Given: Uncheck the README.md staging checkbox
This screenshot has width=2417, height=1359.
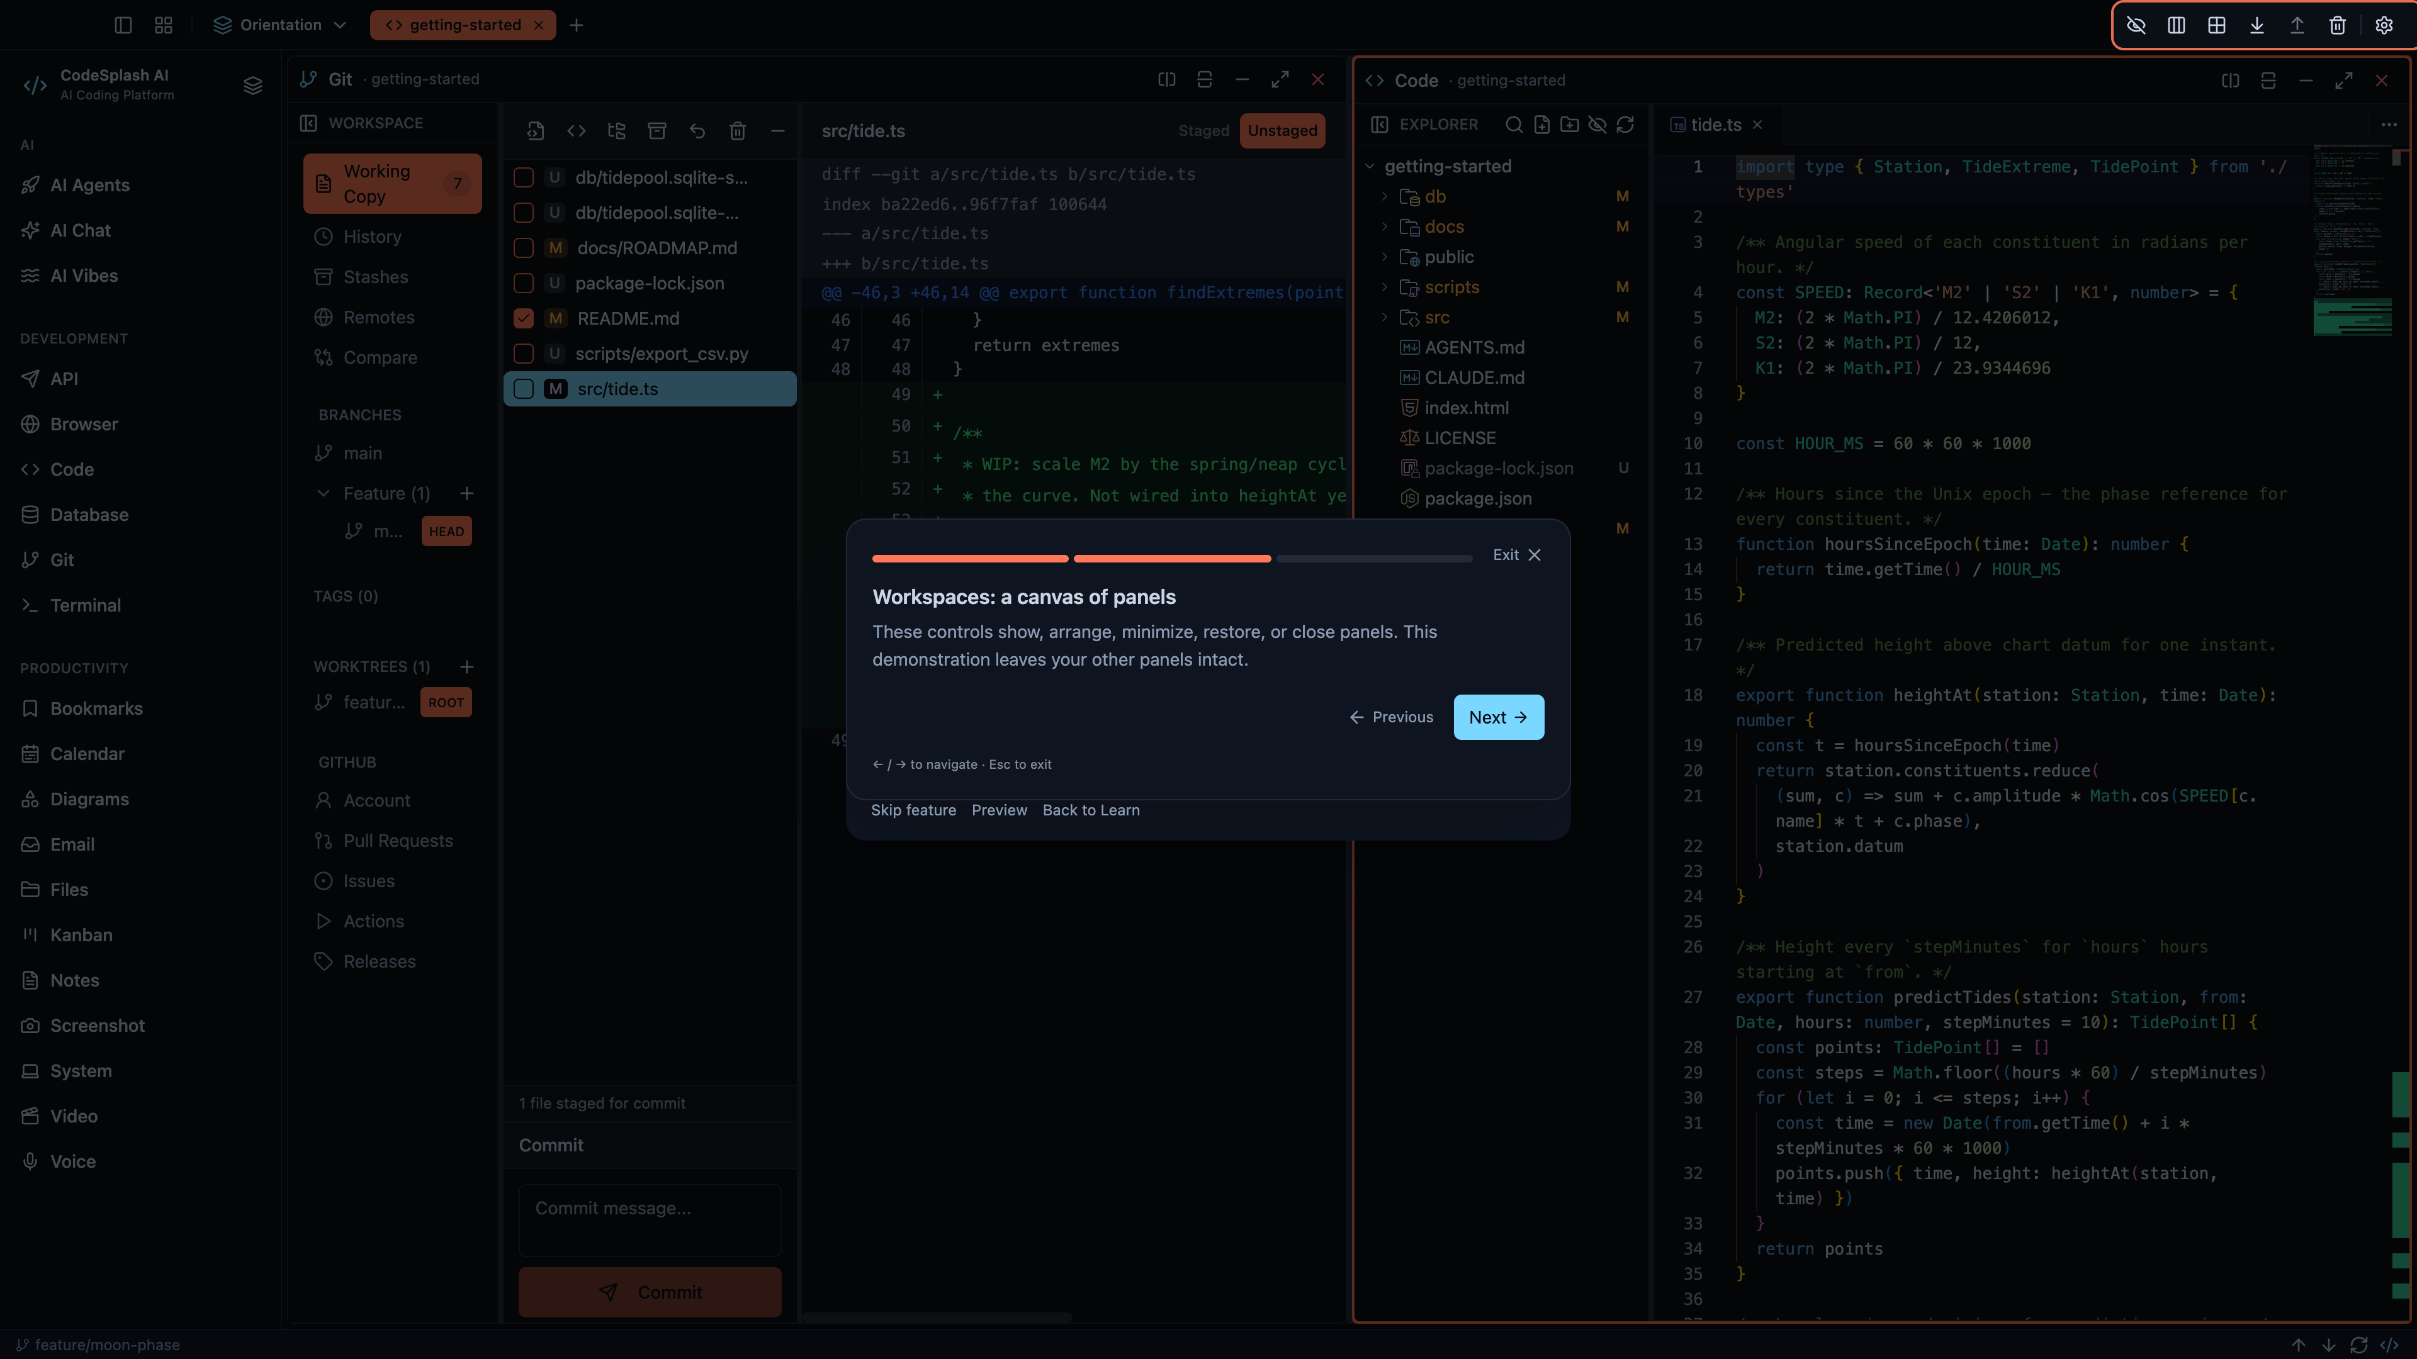Looking at the screenshot, I should tap(524, 319).
